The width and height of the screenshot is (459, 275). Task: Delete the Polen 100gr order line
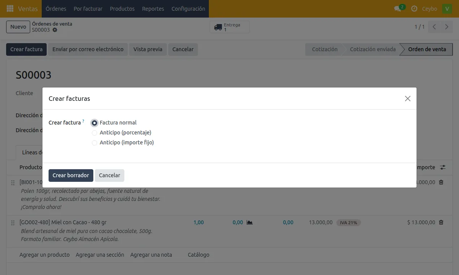(441, 182)
